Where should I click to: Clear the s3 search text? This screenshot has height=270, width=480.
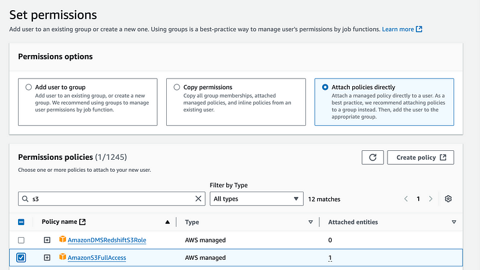[x=199, y=199]
